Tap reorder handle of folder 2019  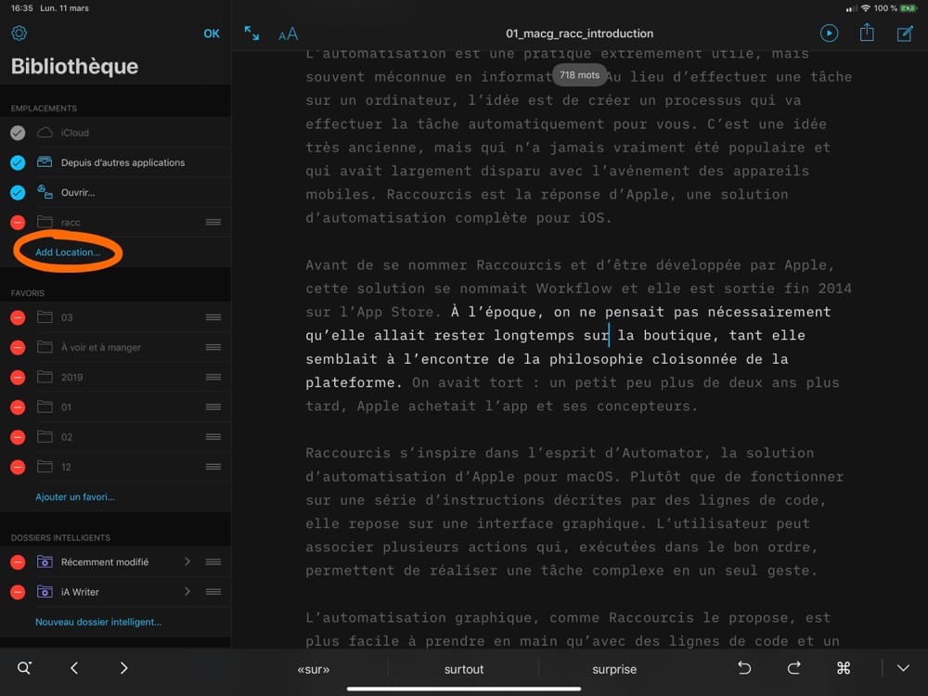click(x=213, y=377)
